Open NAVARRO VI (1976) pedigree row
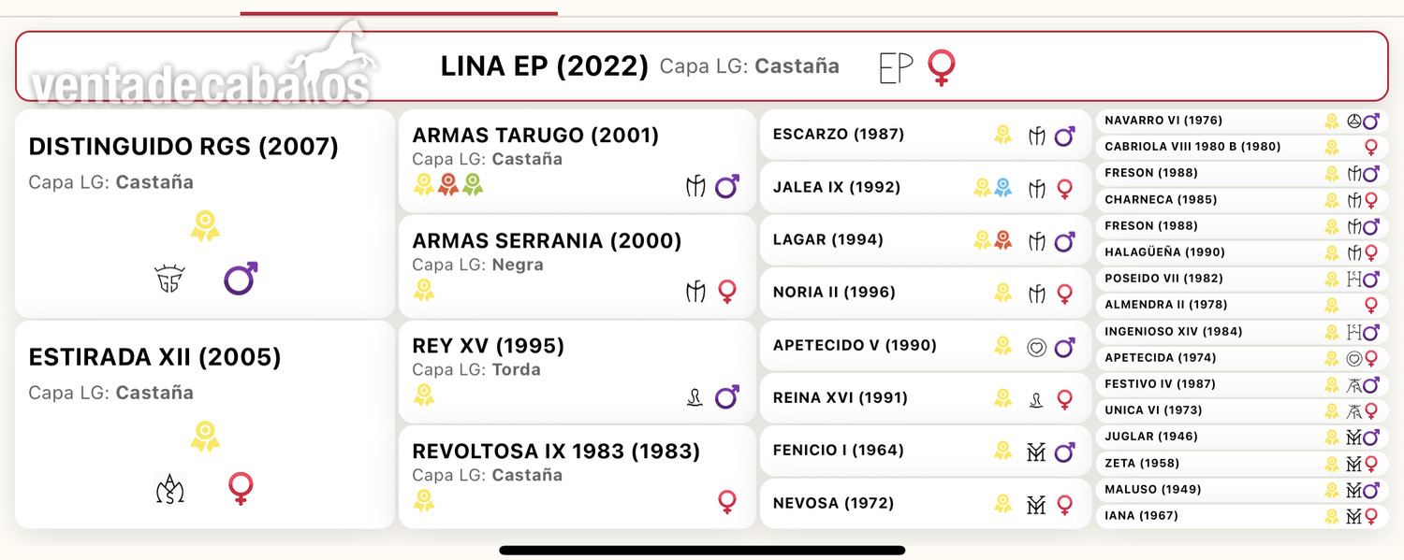The width and height of the screenshot is (1404, 560). pyautogui.click(x=1242, y=122)
